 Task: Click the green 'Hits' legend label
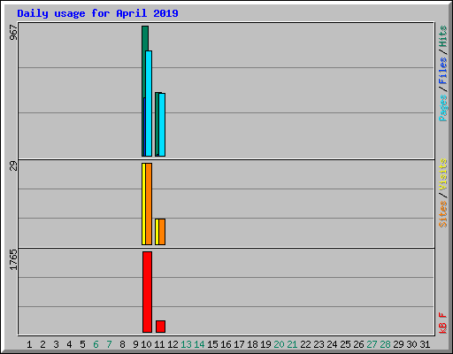(443, 36)
